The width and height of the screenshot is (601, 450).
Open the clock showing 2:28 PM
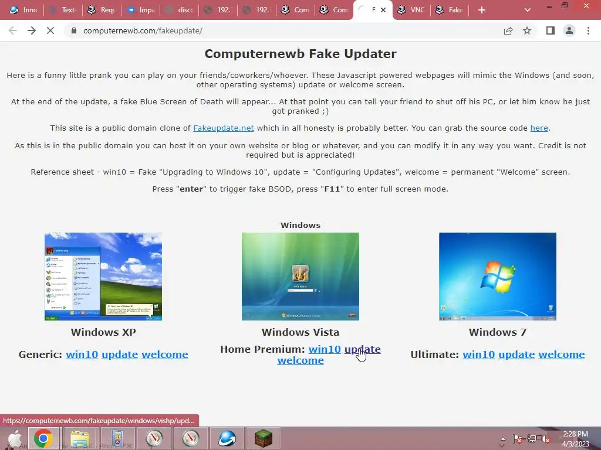[x=575, y=439]
